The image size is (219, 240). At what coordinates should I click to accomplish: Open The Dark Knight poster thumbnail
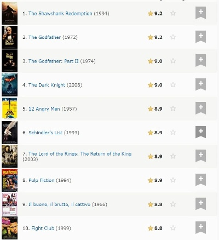coord(10,85)
